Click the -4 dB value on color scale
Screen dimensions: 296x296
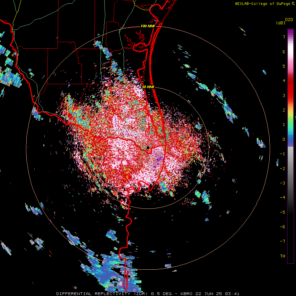tap(283, 197)
